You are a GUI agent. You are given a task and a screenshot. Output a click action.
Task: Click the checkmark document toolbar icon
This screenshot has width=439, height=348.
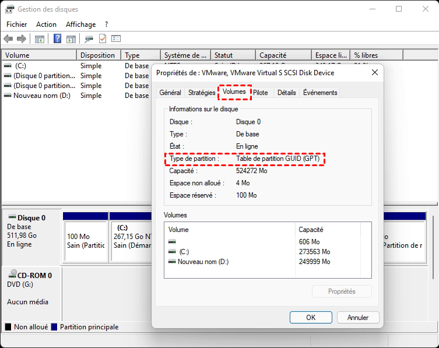tap(103, 38)
